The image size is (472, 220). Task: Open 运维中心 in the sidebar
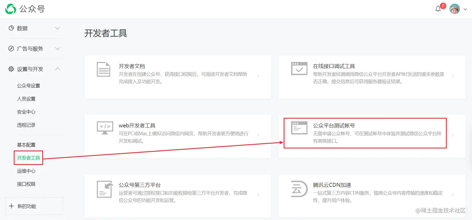26,171
